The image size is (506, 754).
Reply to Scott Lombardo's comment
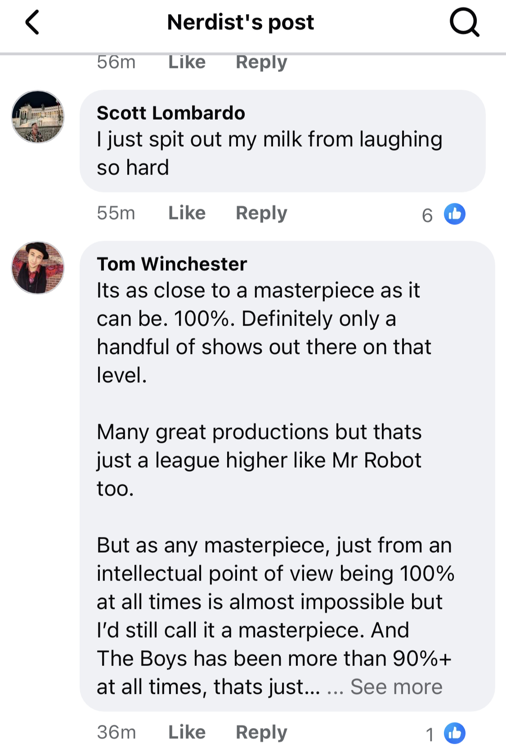point(261,213)
